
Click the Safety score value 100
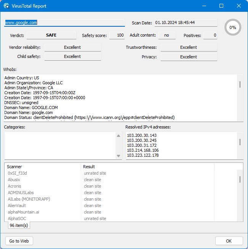pos(117,35)
